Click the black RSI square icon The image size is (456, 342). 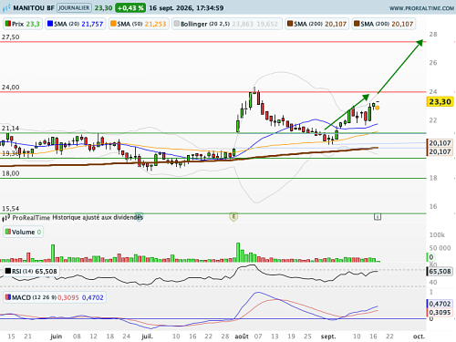click(8, 271)
